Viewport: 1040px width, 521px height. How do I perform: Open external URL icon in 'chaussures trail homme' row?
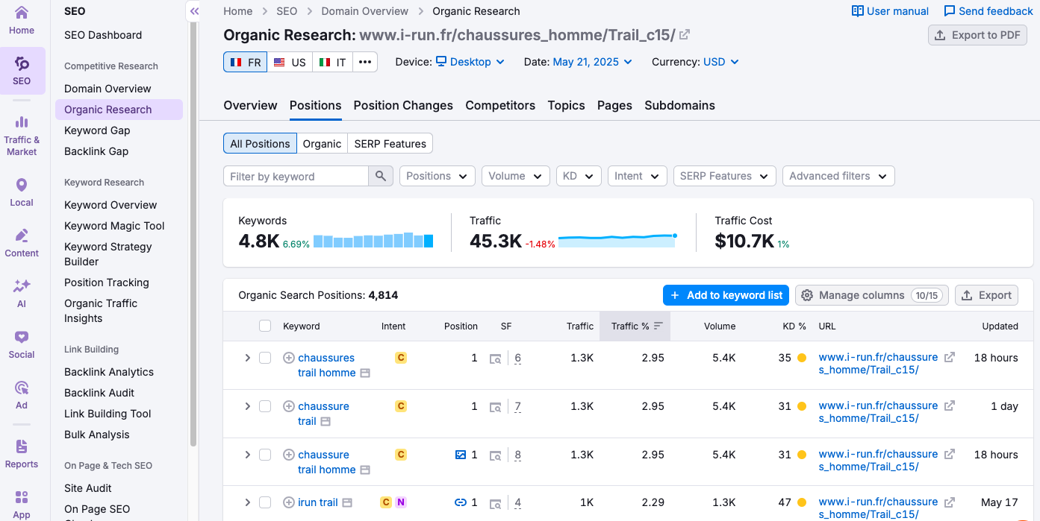click(x=950, y=357)
